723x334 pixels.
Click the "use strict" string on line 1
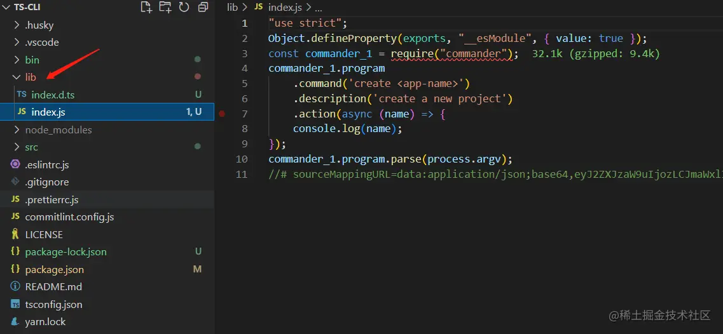(305, 23)
